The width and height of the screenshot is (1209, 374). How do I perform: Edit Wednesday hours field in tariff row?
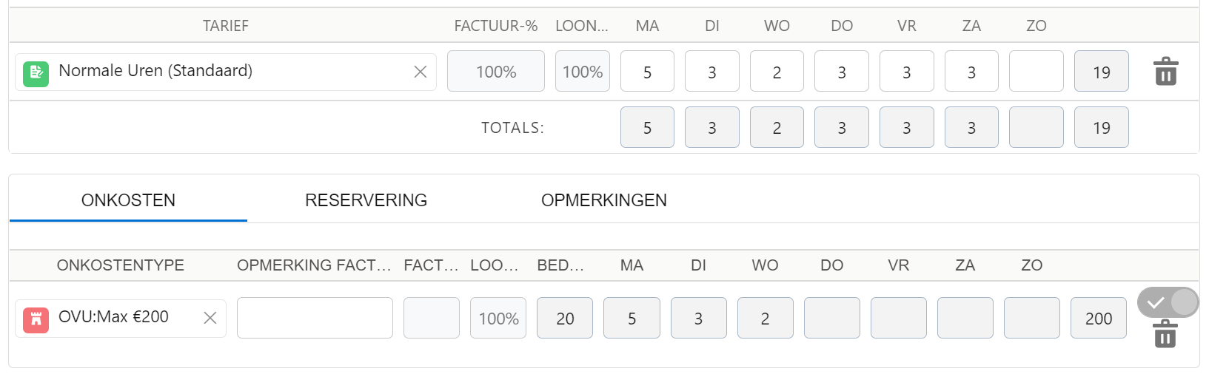point(777,71)
